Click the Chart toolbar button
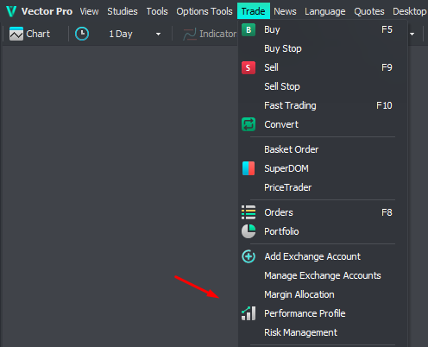428x347 pixels. coord(29,34)
